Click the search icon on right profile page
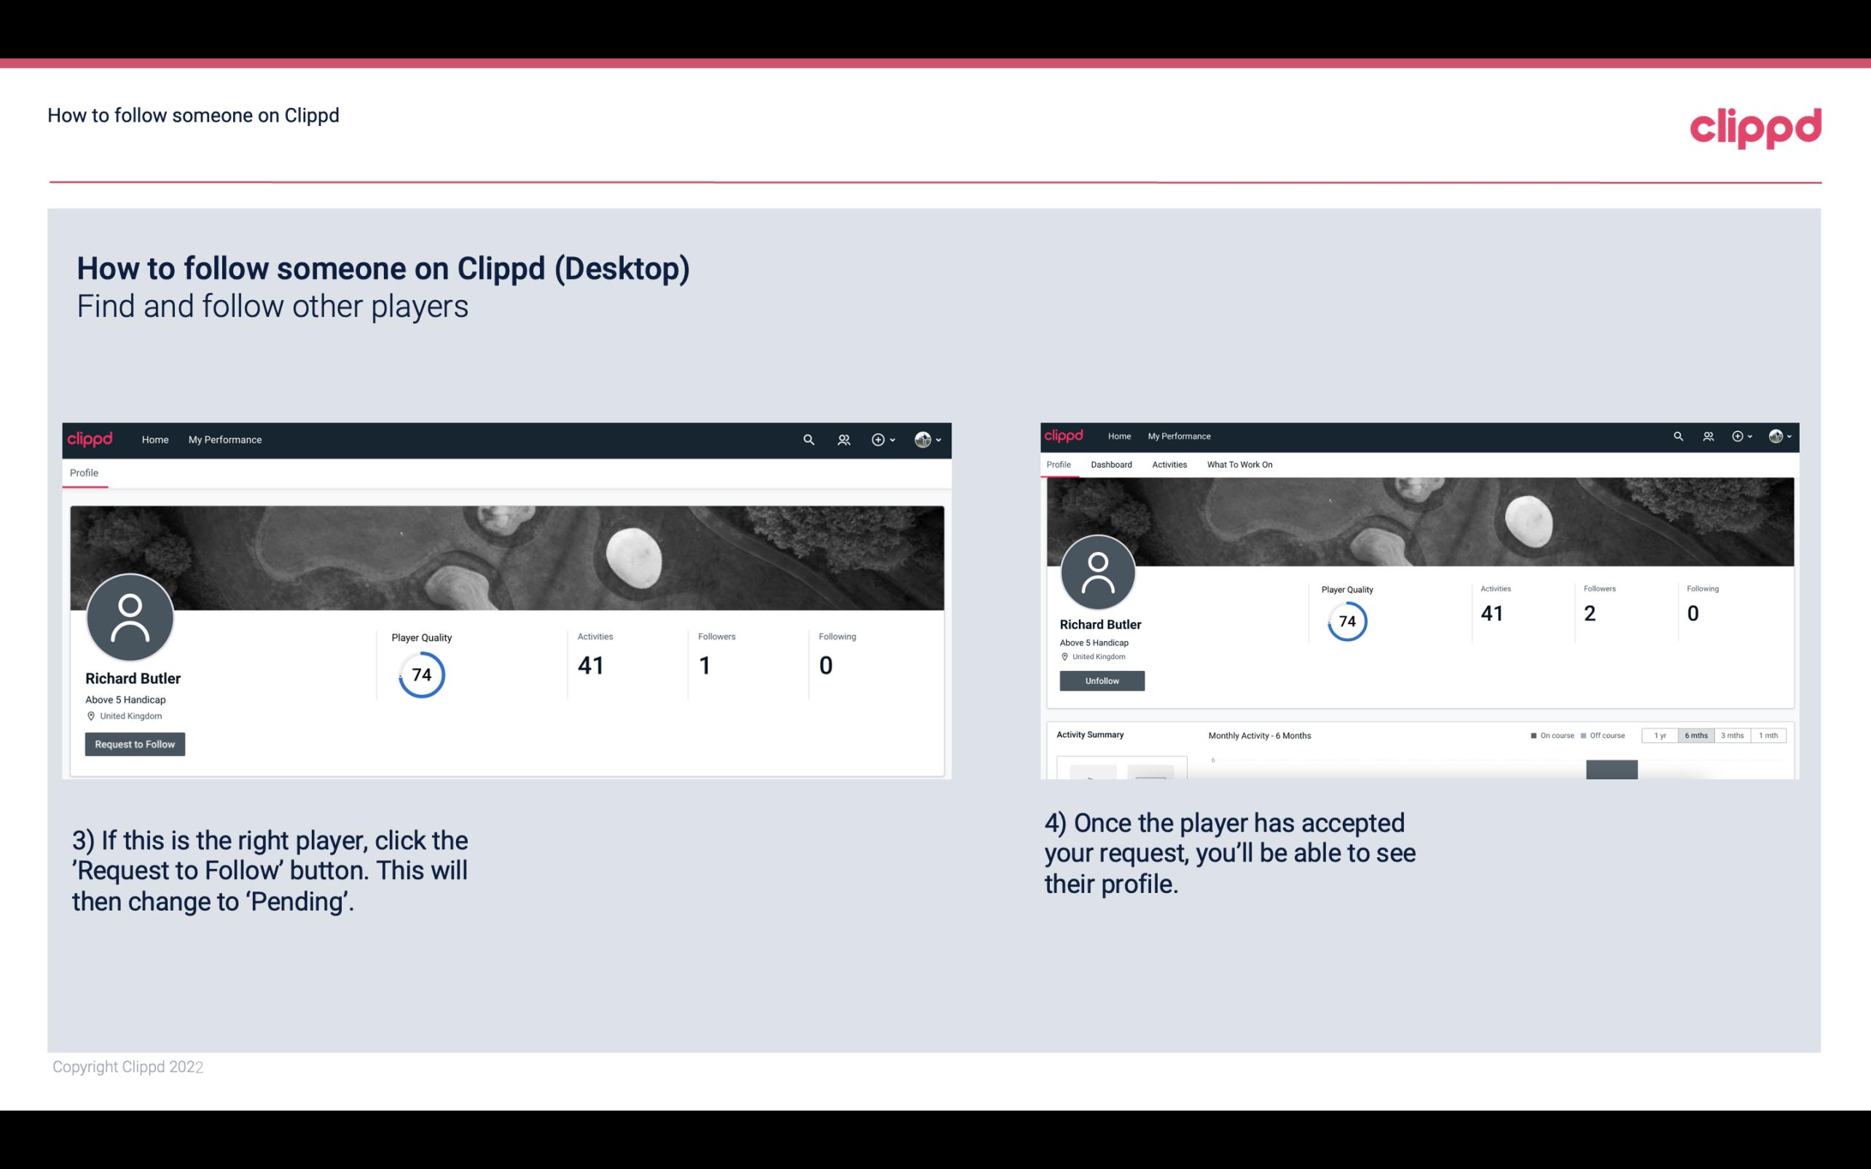Image resolution: width=1871 pixels, height=1169 pixels. [x=1677, y=435]
